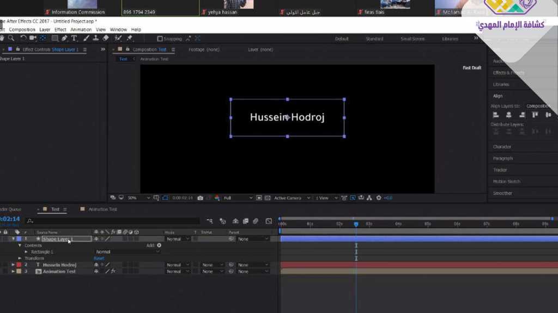
Task: Pick the Clone Stamp tool
Action: click(x=96, y=39)
